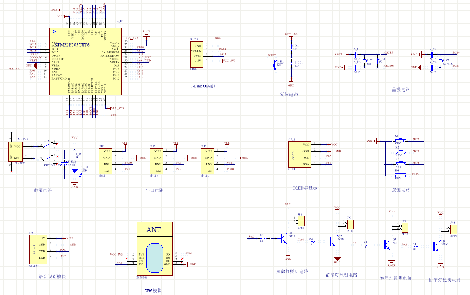The height and width of the screenshot is (295, 470).
Task: Click the S_K1 reset push-button symbol
Action: (x=275, y=65)
